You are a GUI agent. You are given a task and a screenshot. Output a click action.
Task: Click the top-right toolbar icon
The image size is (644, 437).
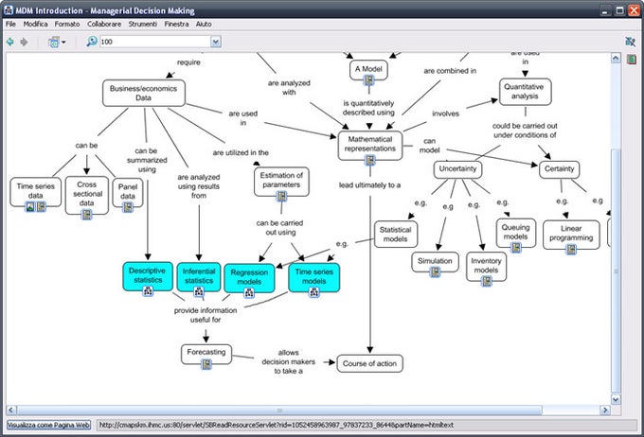tap(630, 41)
